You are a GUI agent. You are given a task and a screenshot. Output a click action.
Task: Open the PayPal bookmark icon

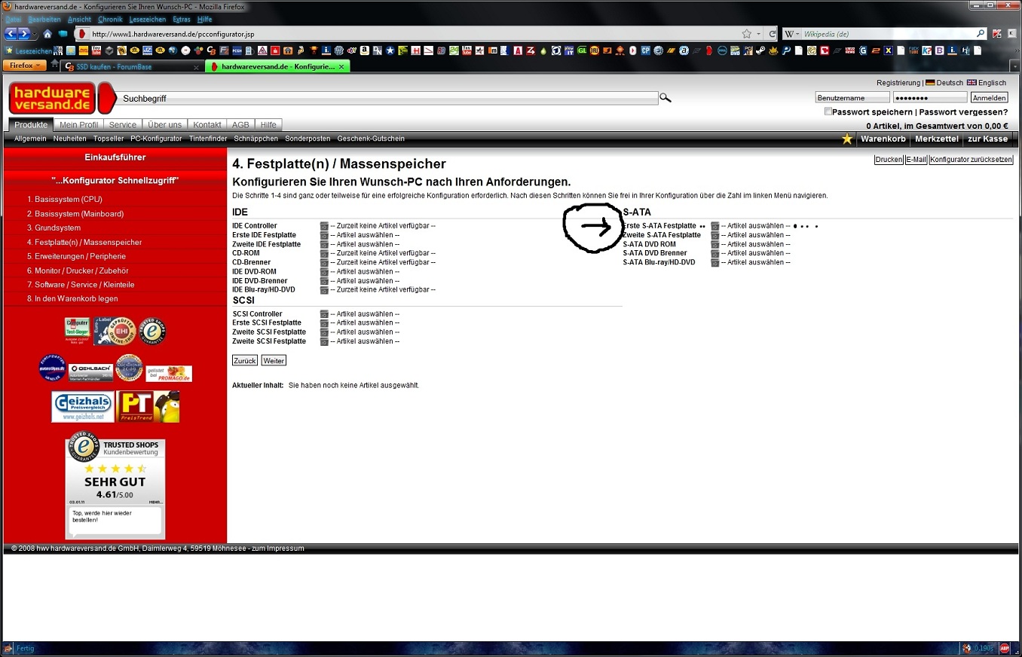786,50
